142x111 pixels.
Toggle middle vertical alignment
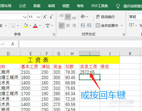tap(68, 17)
